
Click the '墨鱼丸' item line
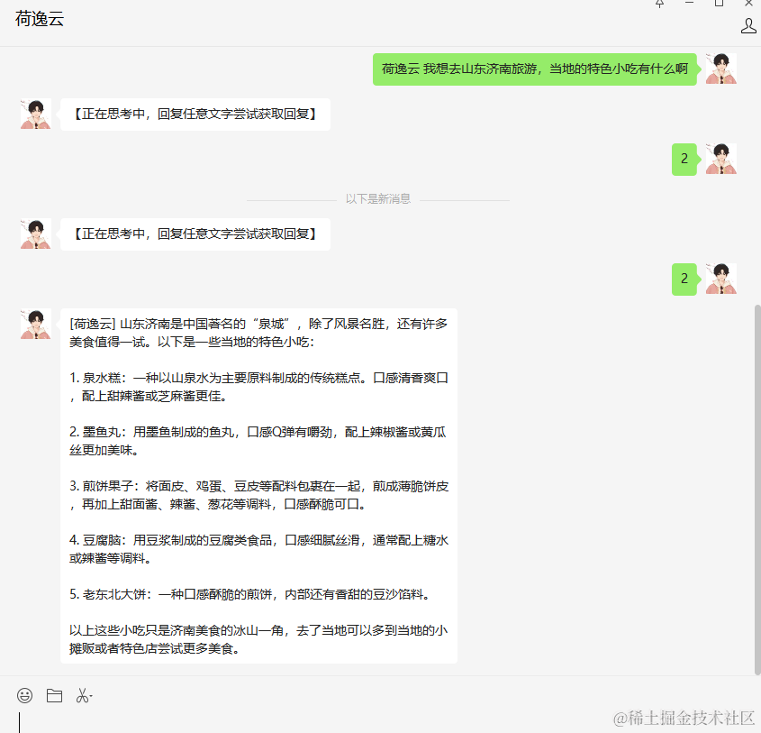(x=258, y=441)
